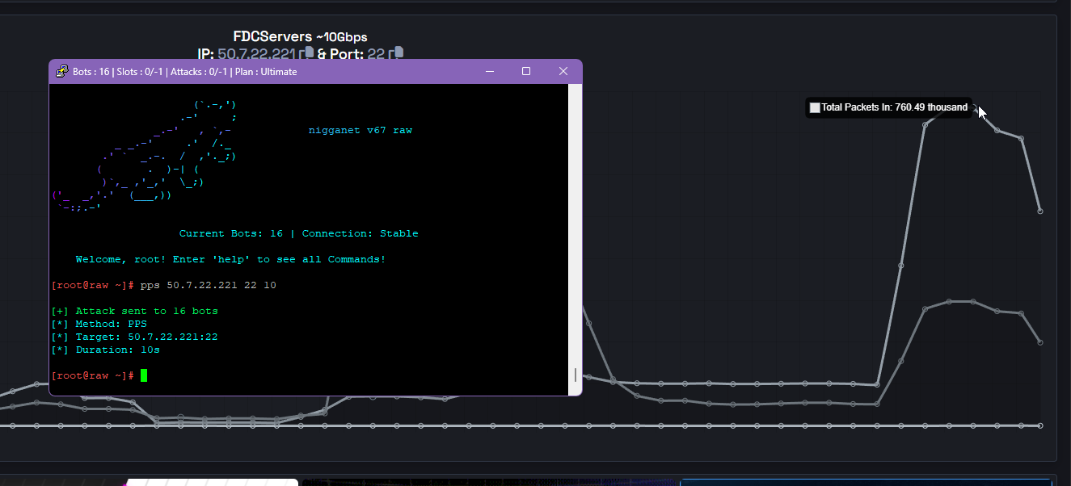Viewport: 1071px width, 486px height.
Task: Click the white swatch in the Total Packets tooltip
Action: [815, 107]
